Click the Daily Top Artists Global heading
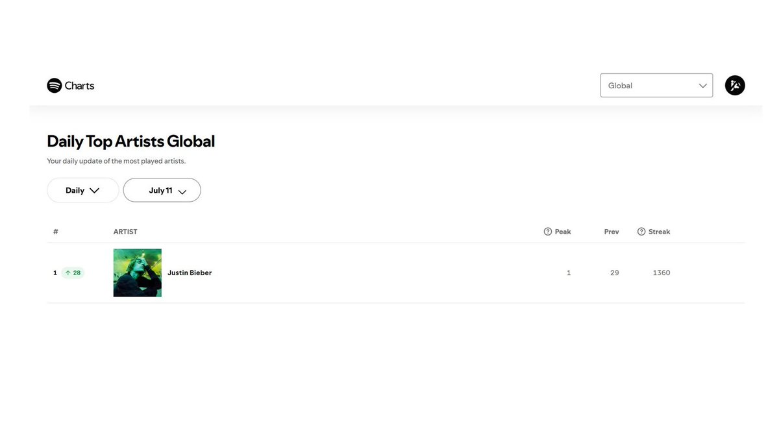 tap(131, 141)
